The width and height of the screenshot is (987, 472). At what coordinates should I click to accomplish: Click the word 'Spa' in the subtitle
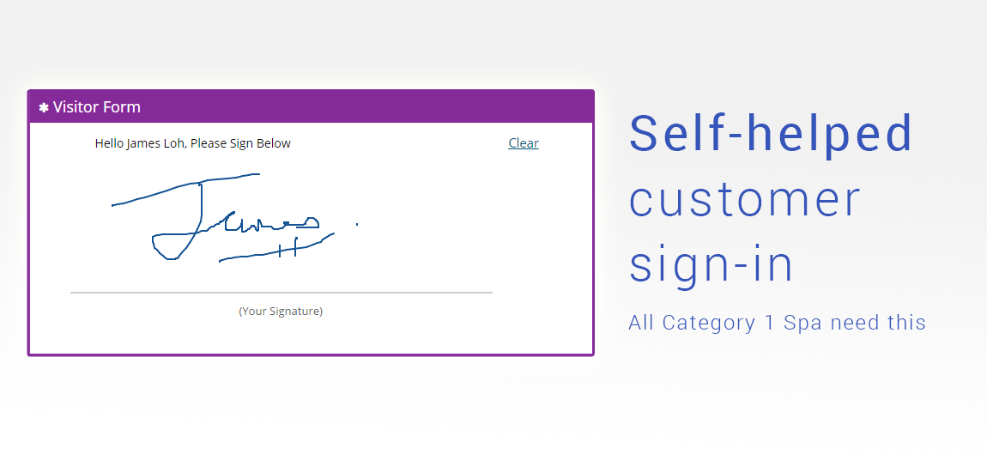pyautogui.click(x=802, y=323)
